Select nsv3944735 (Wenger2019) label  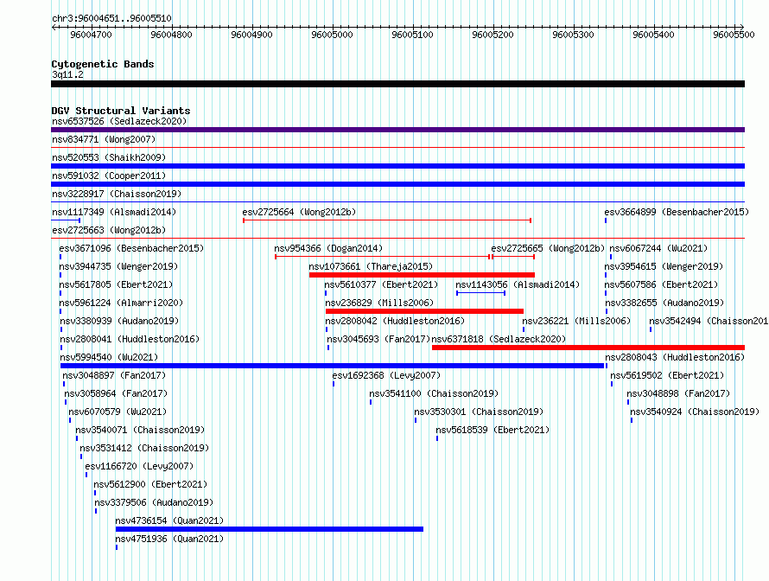click(x=118, y=266)
